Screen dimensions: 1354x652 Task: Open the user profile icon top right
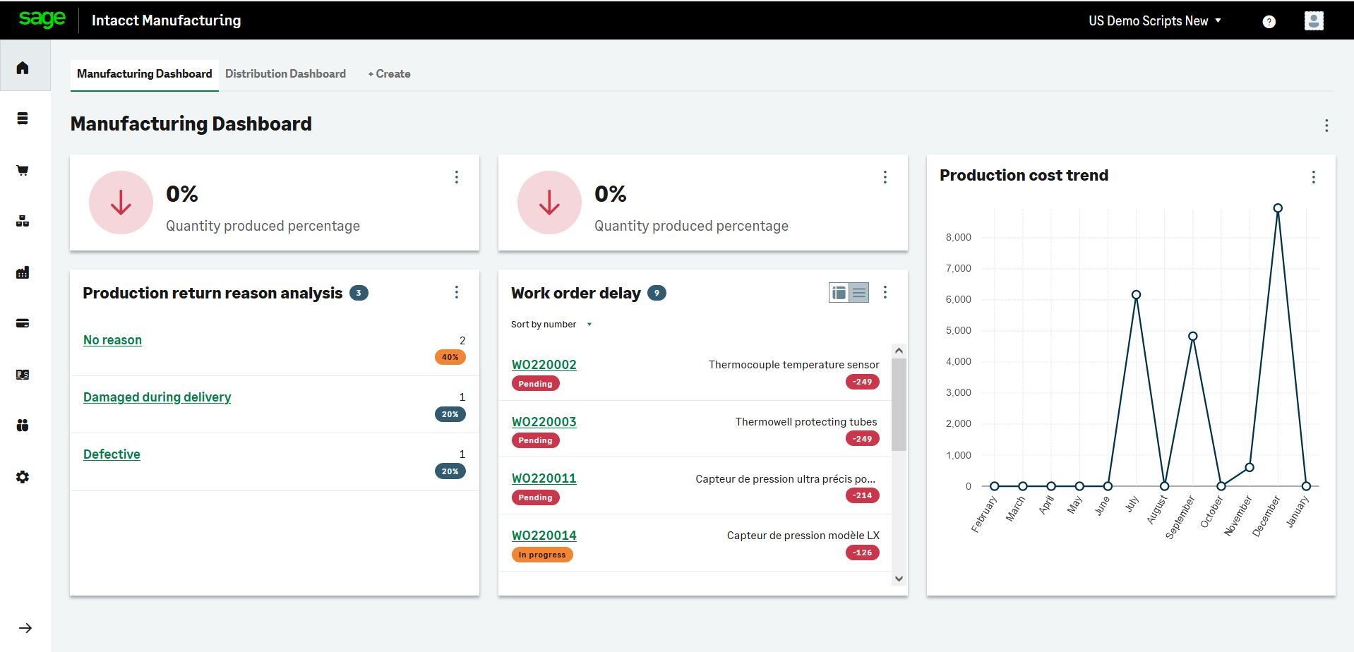point(1313,20)
